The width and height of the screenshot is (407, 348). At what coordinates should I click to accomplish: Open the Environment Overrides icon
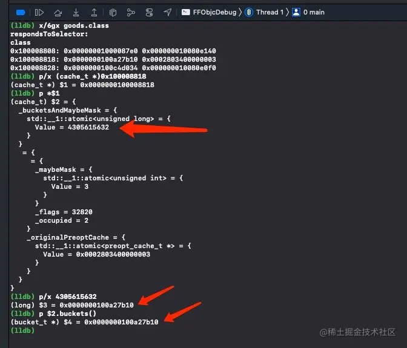(149, 13)
